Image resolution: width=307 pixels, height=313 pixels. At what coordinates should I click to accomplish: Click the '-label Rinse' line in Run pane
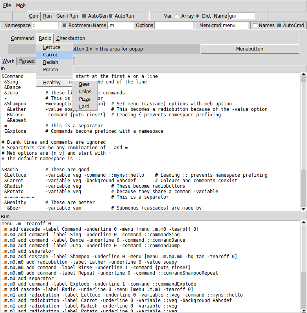point(96,268)
